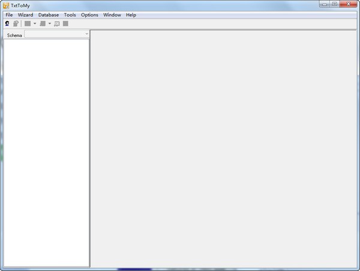Click inside the empty schema tree panel

point(46,150)
